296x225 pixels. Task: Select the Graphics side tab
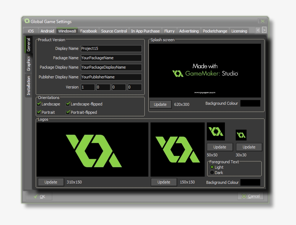[28, 63]
